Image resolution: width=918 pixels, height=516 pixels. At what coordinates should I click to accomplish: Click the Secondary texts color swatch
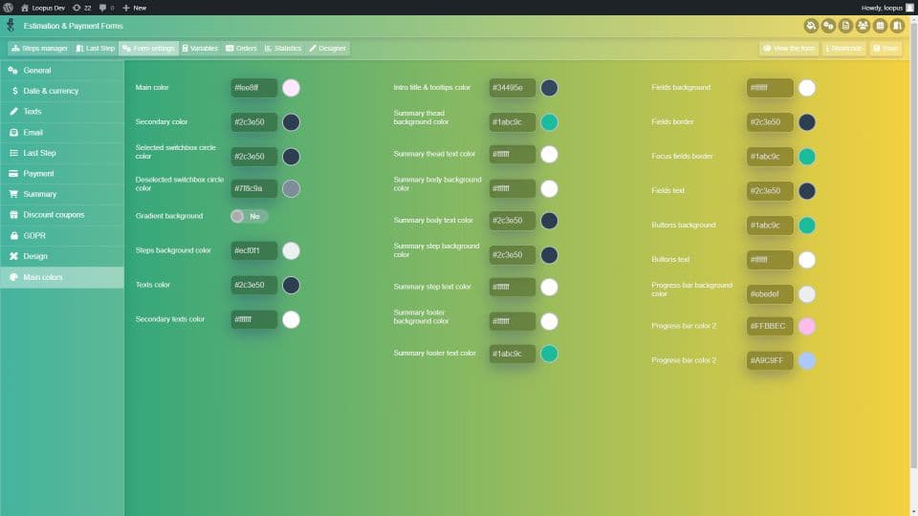click(291, 319)
